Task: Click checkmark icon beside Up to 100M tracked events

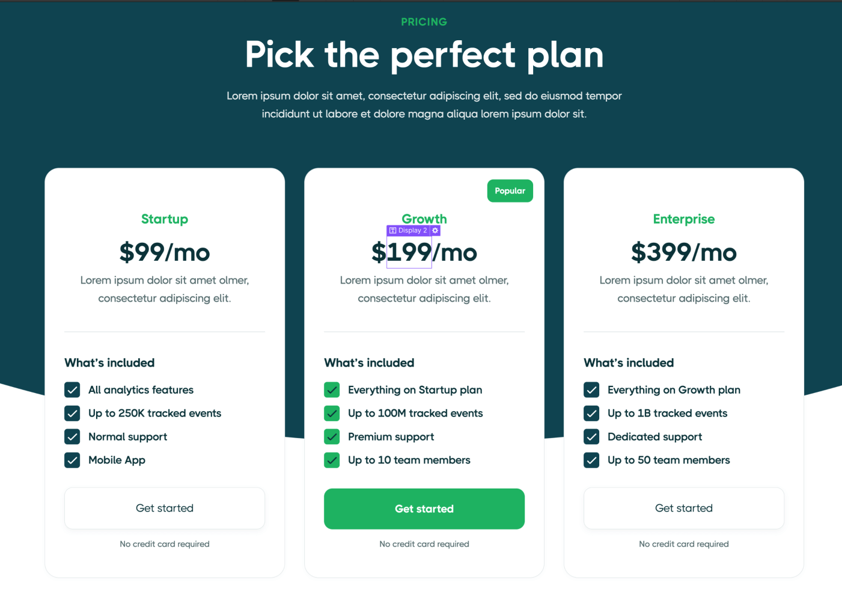Action: [332, 413]
